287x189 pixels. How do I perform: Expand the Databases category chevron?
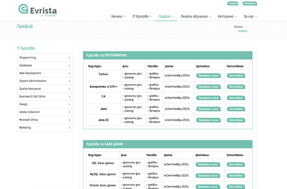[x=69, y=65]
